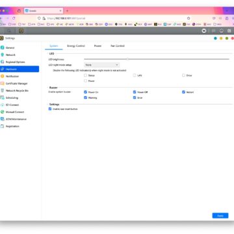
Task: Reload the page in the browser
Action: pyautogui.click(x=14, y=18)
